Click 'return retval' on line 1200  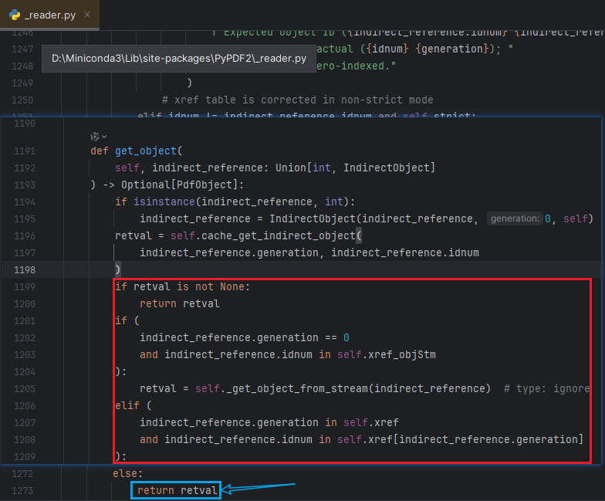[179, 304]
